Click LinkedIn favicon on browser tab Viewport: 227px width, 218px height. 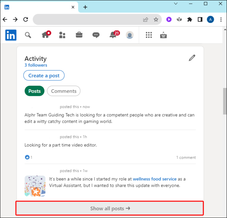7,7
